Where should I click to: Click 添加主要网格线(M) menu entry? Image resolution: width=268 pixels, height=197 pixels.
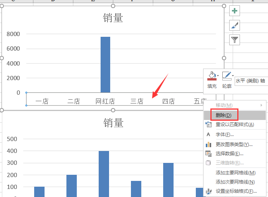[235, 173]
